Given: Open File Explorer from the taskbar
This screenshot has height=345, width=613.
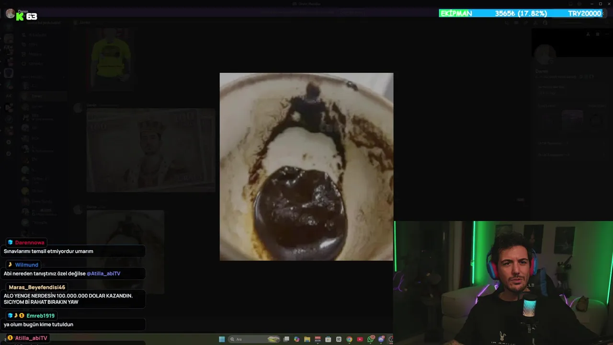Looking at the screenshot, I should pyautogui.click(x=307, y=339).
